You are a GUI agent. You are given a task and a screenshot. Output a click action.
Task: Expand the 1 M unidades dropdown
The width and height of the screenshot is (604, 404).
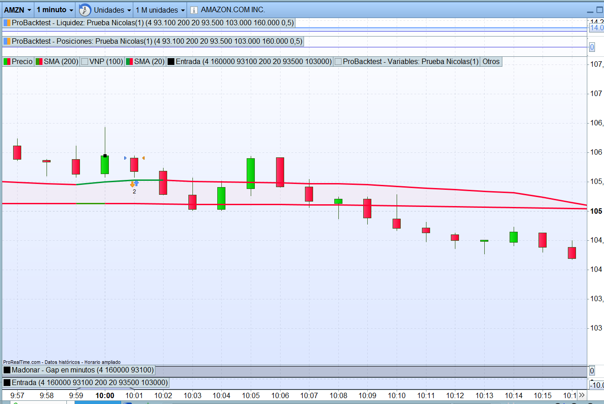pos(160,10)
